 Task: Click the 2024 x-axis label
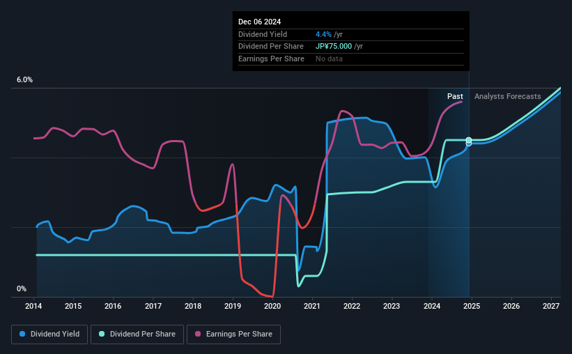coord(432,306)
